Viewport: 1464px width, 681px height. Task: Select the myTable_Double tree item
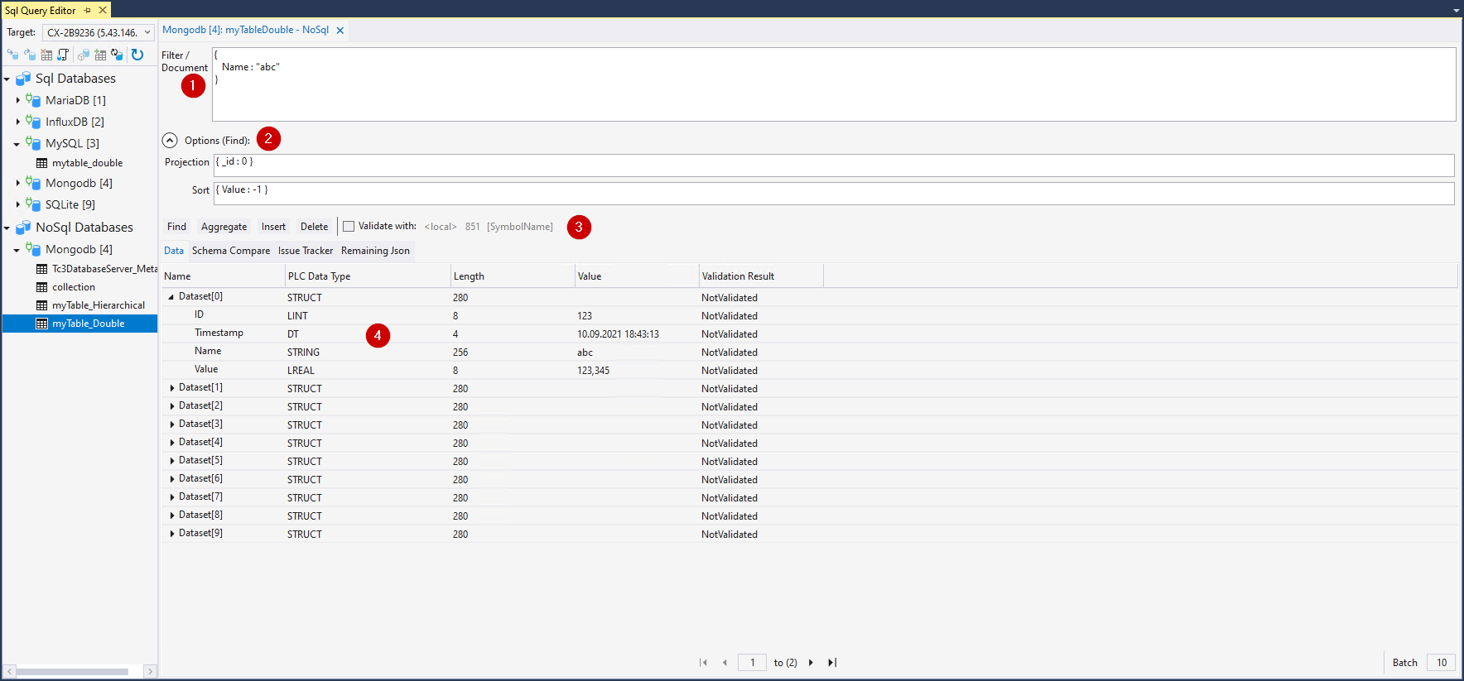(x=79, y=324)
